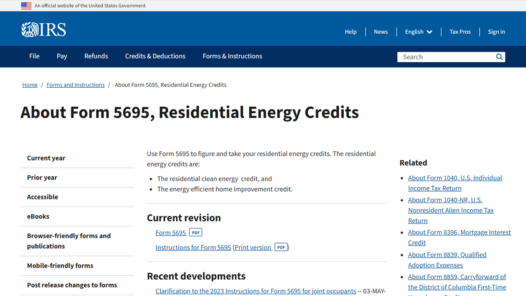Click the search magnifier icon
The height and width of the screenshot is (296, 526).
499,57
